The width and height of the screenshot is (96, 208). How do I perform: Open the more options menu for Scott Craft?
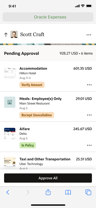[89, 35]
